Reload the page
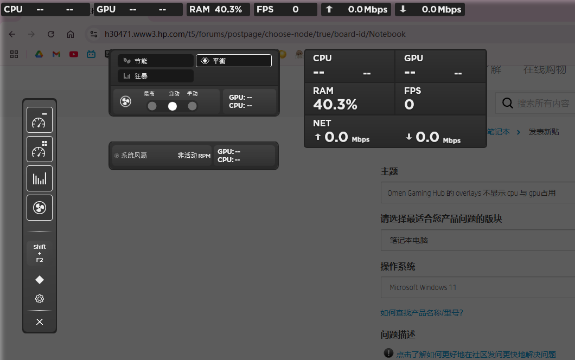Image resolution: width=575 pixels, height=360 pixels. (x=51, y=34)
